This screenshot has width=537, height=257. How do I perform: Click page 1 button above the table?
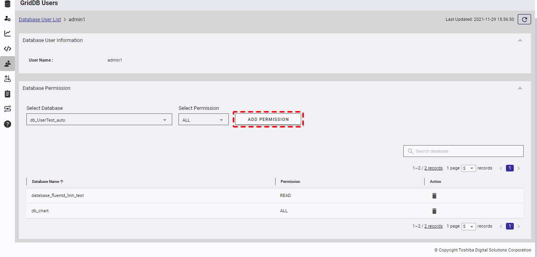pyautogui.click(x=510, y=168)
